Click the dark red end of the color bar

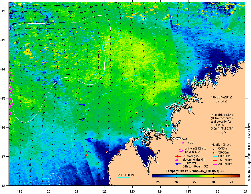point(238,176)
